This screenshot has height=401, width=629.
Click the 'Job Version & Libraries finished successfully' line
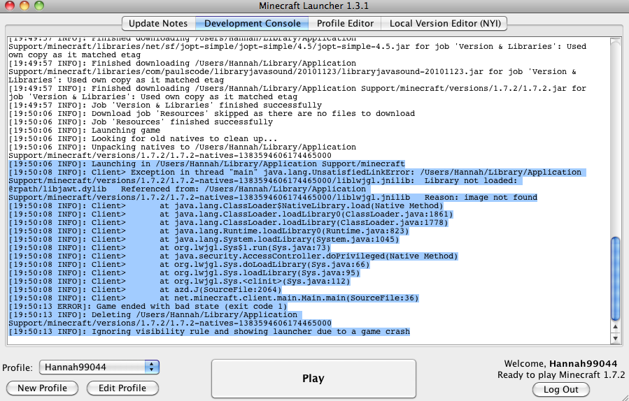[x=165, y=105]
